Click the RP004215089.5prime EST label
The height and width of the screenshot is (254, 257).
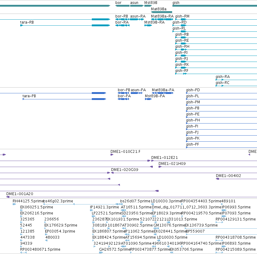(236, 249)
